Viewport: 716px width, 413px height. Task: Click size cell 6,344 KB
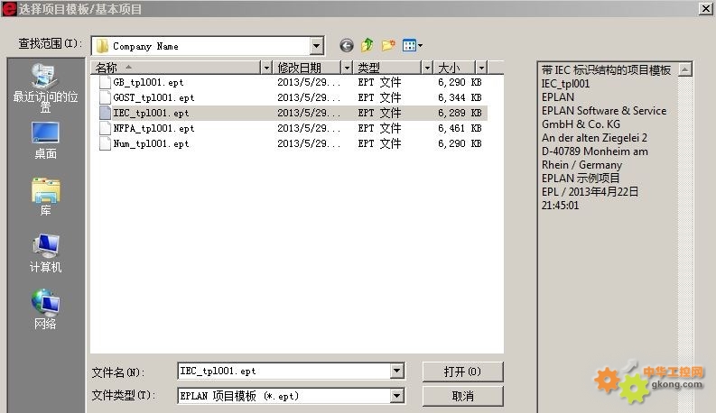coord(460,97)
